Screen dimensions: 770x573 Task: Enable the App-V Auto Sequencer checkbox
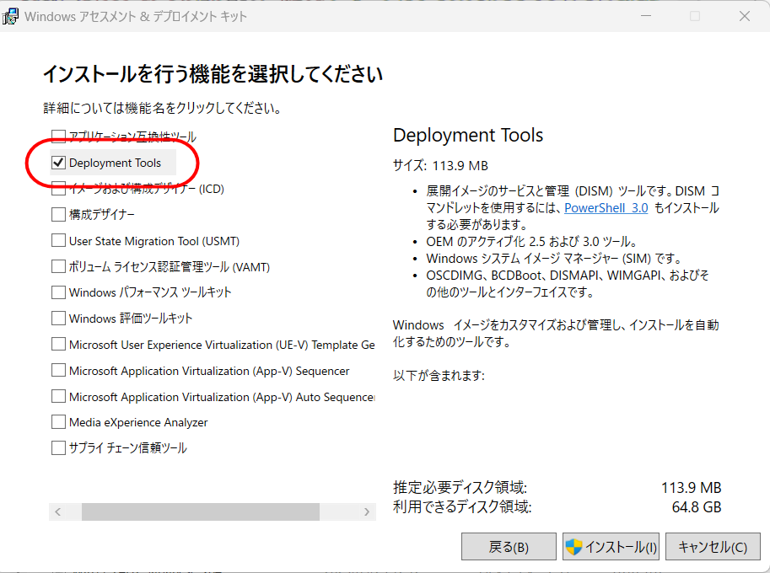click(58, 397)
